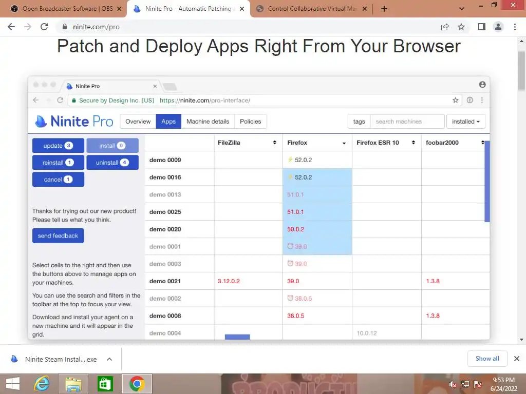This screenshot has height=394, width=526.
Task: Click the demo 0025 machine row label
Action: 165,212
